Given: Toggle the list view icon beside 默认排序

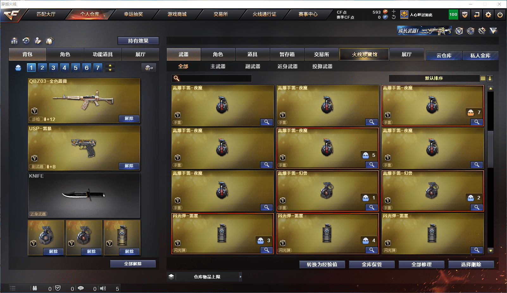Looking at the screenshot, I should point(483,78).
